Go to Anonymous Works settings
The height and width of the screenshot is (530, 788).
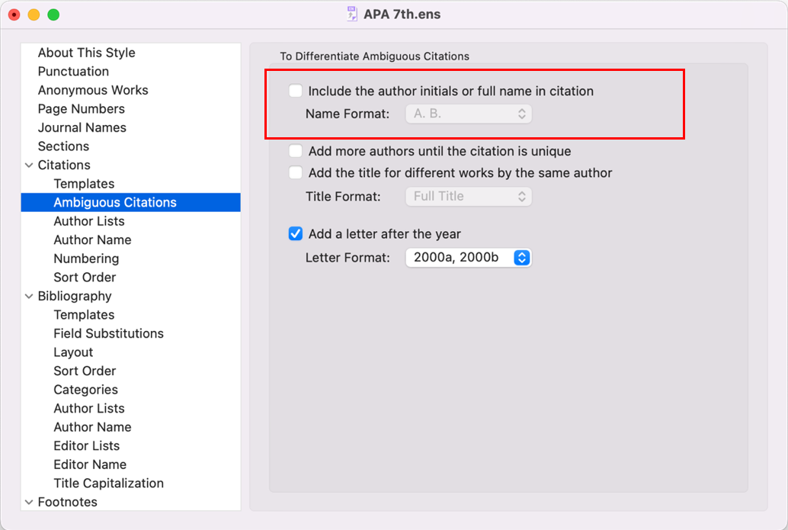(x=93, y=90)
